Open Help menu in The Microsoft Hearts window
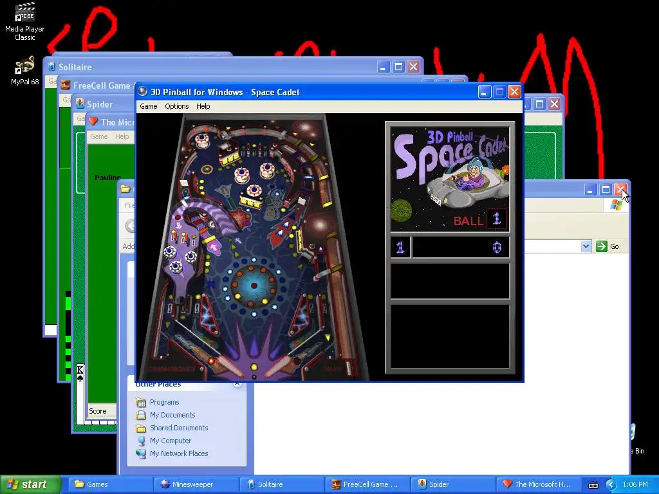659x494 pixels. point(122,136)
